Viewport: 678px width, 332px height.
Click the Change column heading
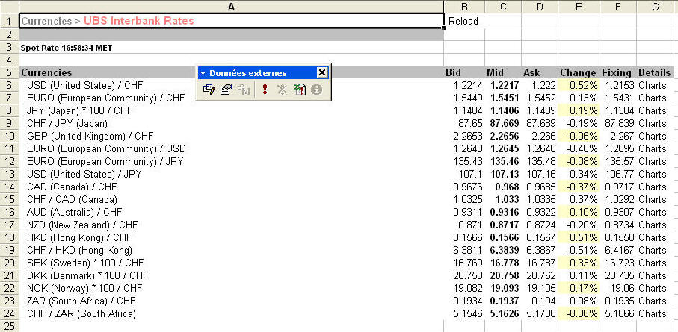tap(578, 73)
